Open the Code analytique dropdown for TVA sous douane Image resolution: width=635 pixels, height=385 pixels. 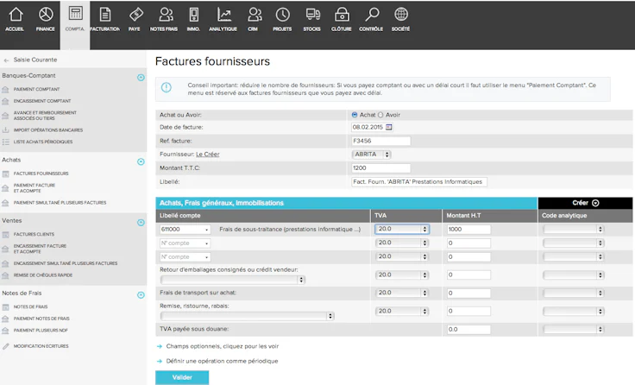tap(573, 330)
